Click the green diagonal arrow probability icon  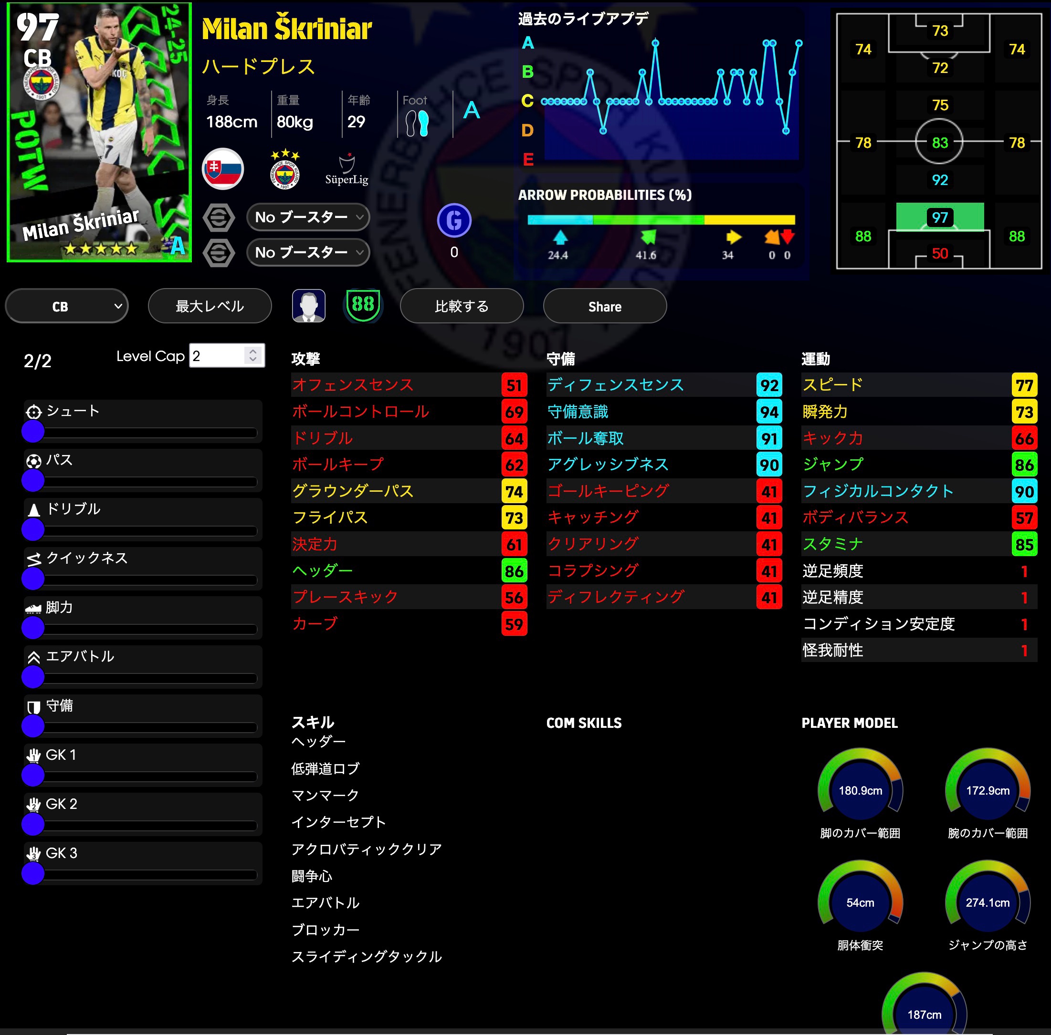tap(648, 237)
